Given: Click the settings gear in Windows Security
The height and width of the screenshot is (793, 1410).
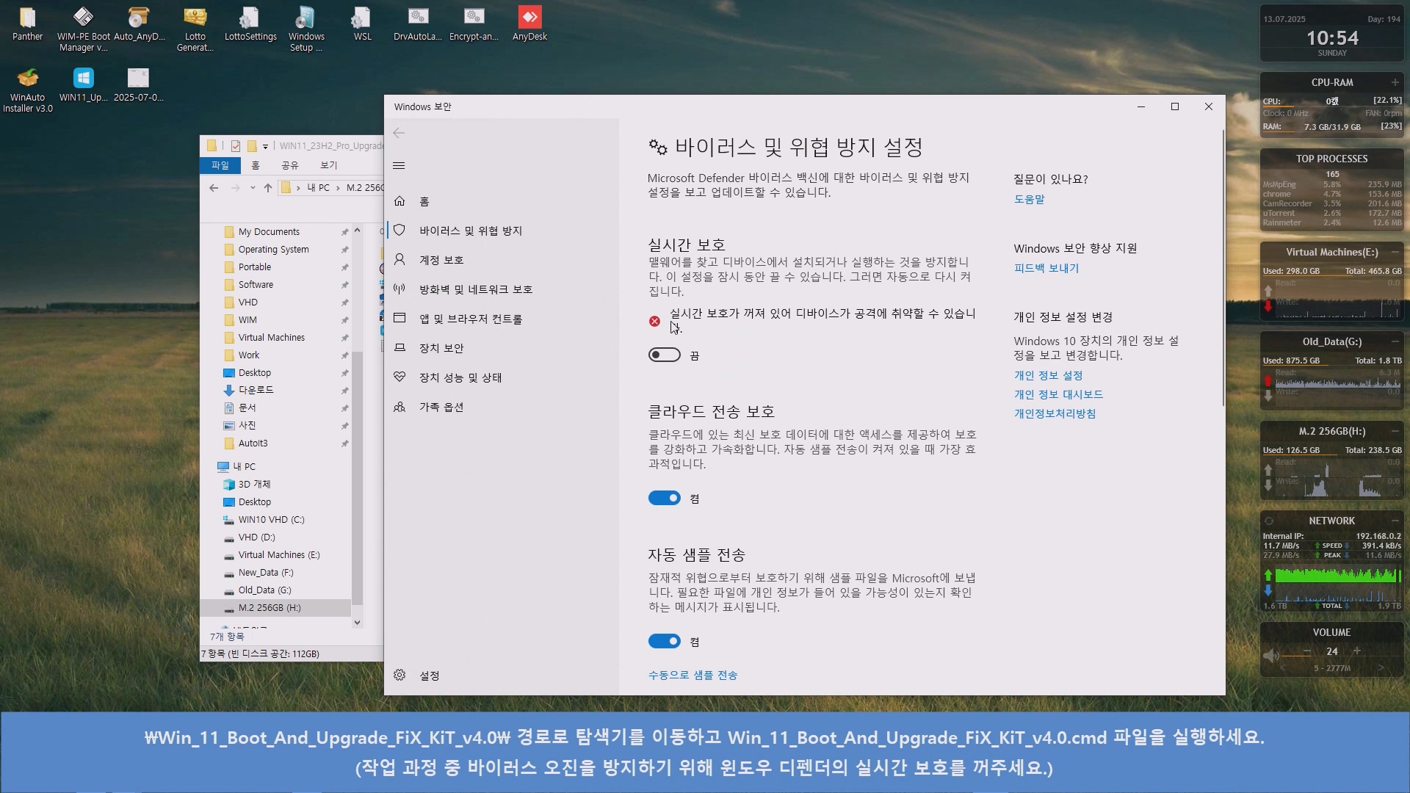Looking at the screenshot, I should click(399, 676).
